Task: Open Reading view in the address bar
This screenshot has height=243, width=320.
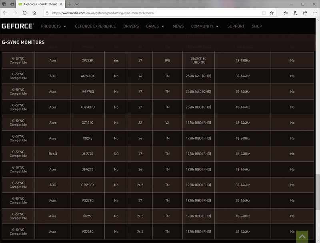Action: click(264, 13)
